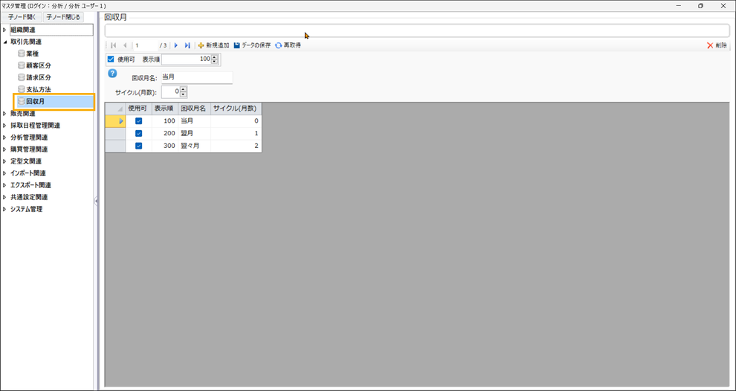Toggle 使用可 checkbox in the 当月 row
Screen dimensions: 736x391
coord(138,121)
